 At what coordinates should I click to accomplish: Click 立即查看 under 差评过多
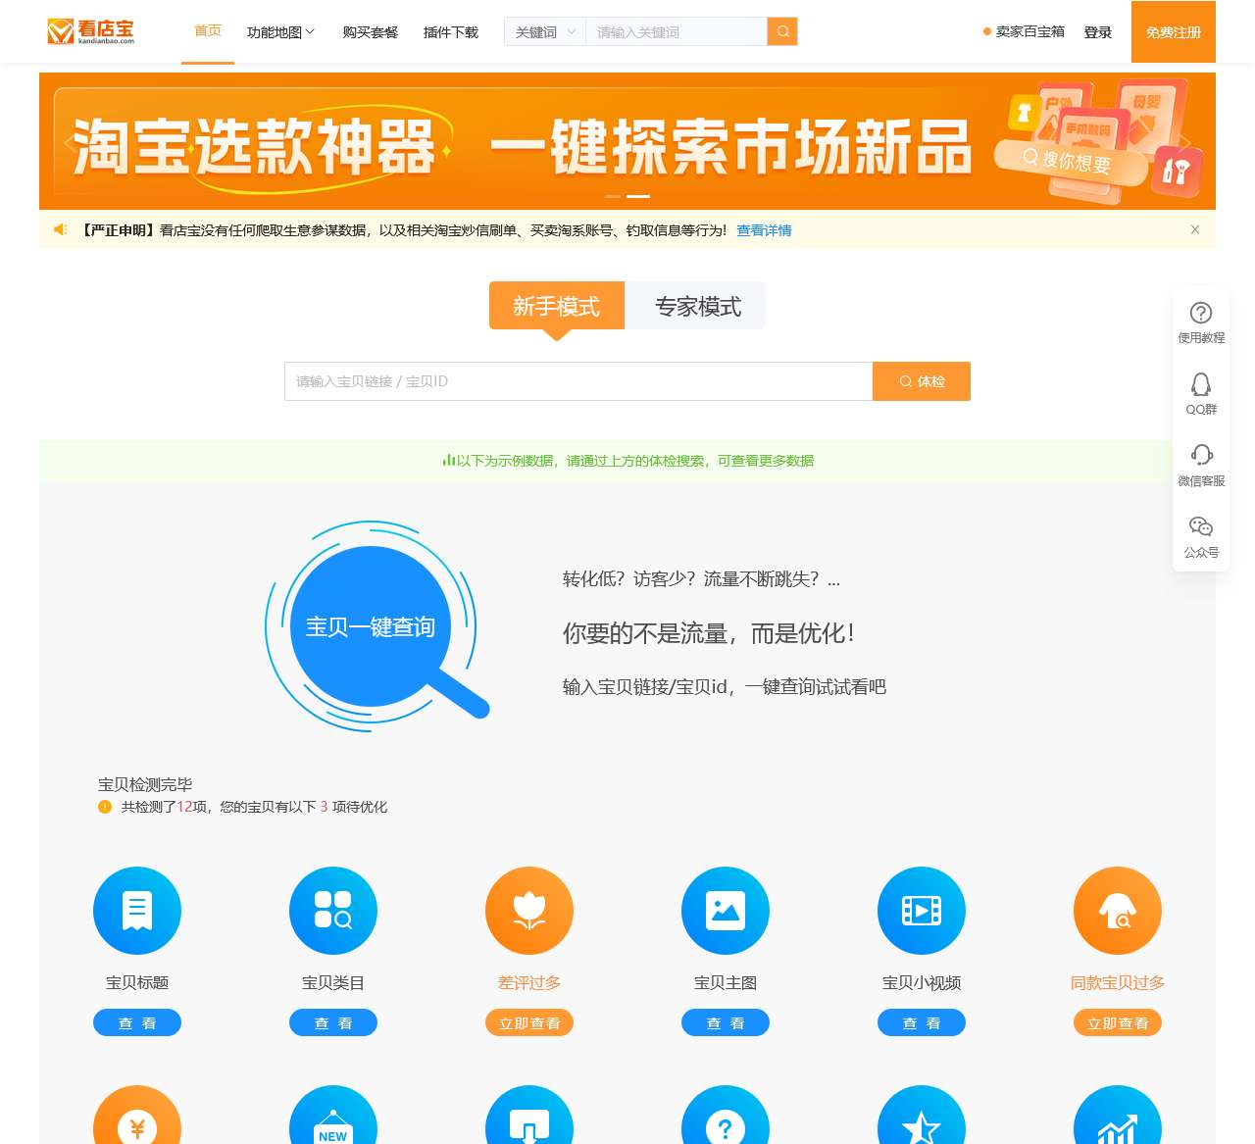pos(529,1022)
